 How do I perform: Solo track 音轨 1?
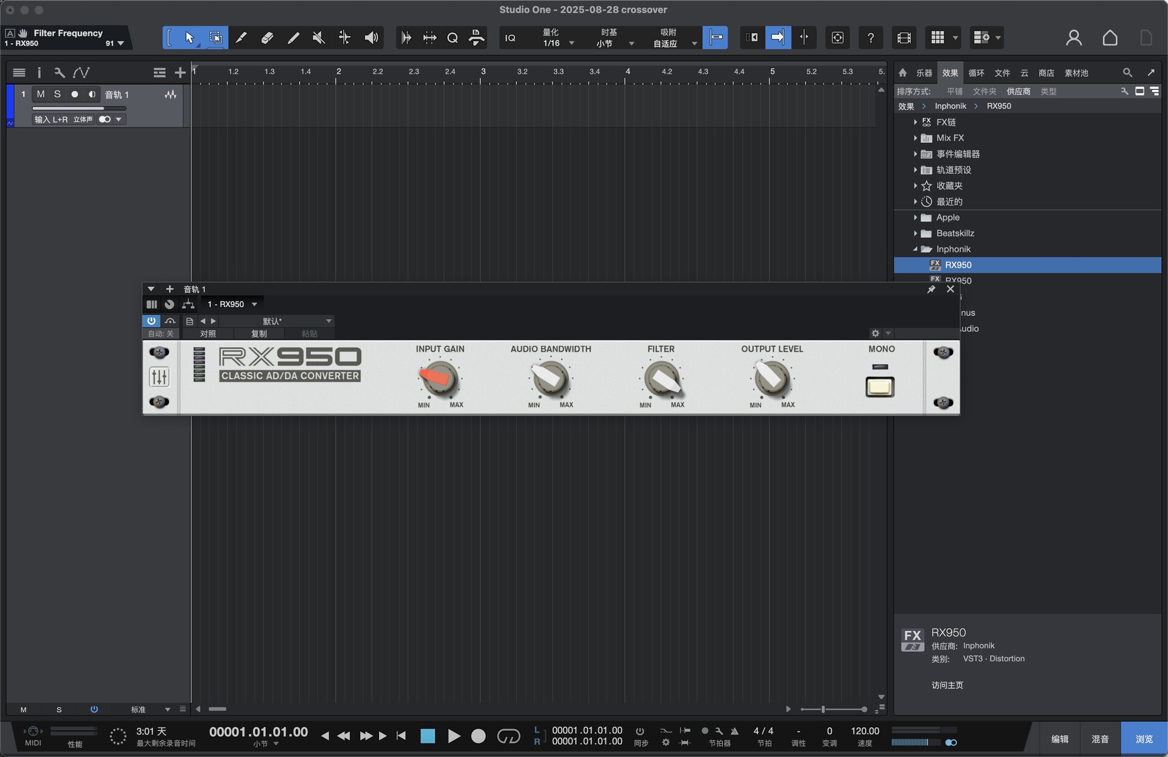(57, 94)
